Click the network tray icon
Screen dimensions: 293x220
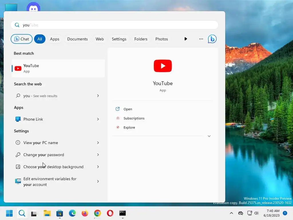click(x=250, y=213)
